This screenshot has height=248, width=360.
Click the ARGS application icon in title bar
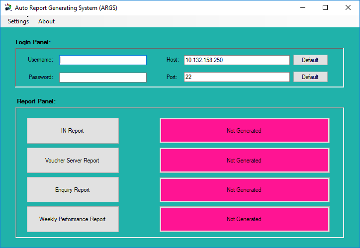[7, 8]
